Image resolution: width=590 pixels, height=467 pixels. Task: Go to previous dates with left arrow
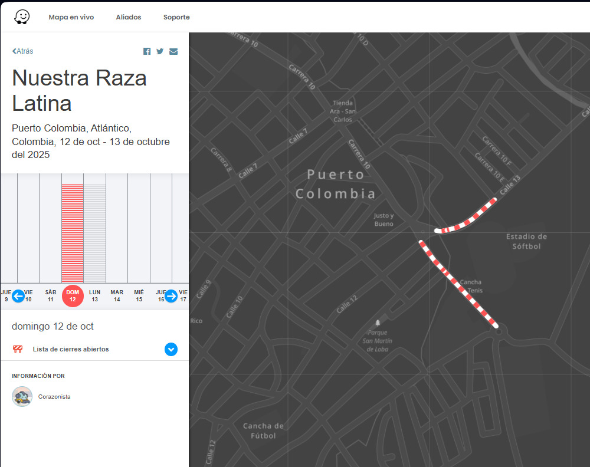coord(18,296)
